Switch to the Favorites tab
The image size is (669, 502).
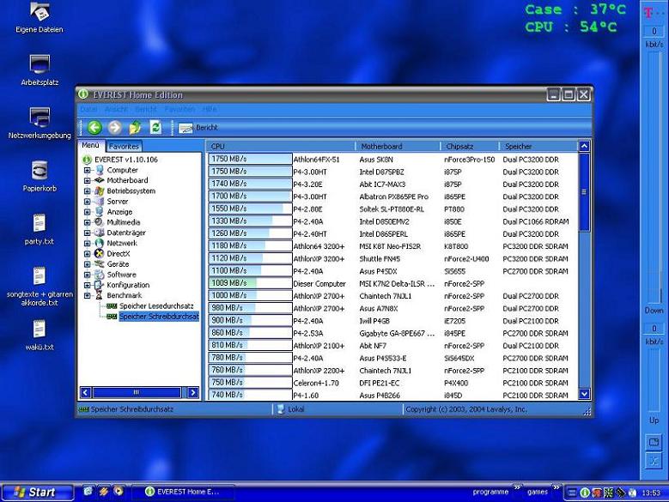point(124,146)
